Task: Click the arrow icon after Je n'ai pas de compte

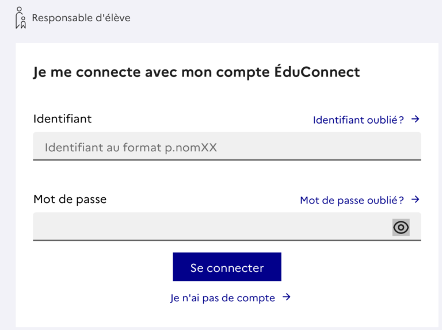Action: click(x=287, y=297)
